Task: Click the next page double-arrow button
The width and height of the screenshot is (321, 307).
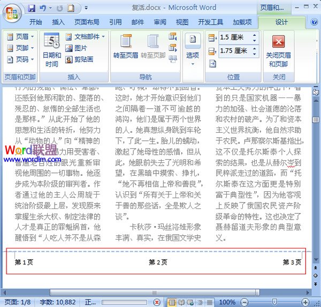Action: (x=316, y=283)
